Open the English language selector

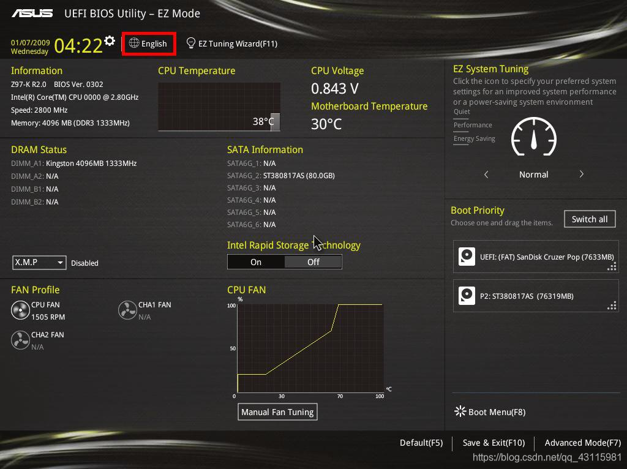click(x=148, y=43)
